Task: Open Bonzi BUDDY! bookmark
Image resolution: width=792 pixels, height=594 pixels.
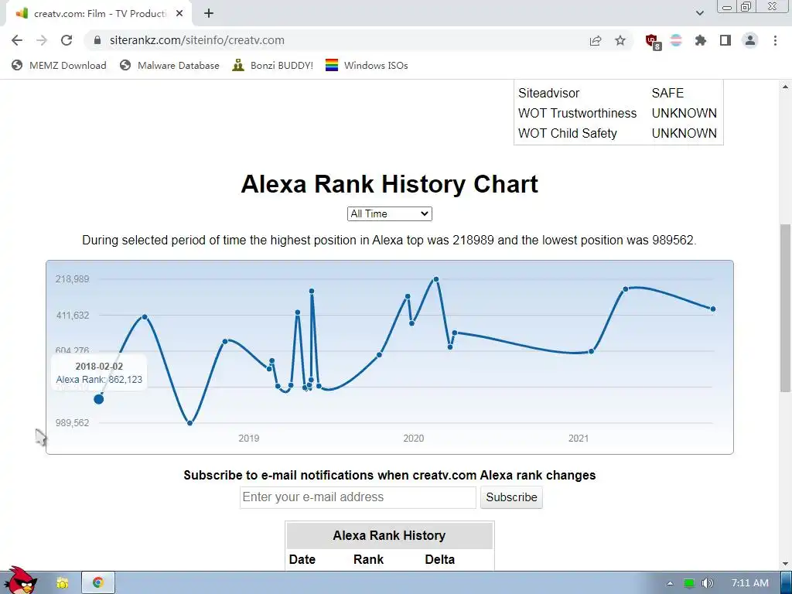Action: tap(273, 65)
